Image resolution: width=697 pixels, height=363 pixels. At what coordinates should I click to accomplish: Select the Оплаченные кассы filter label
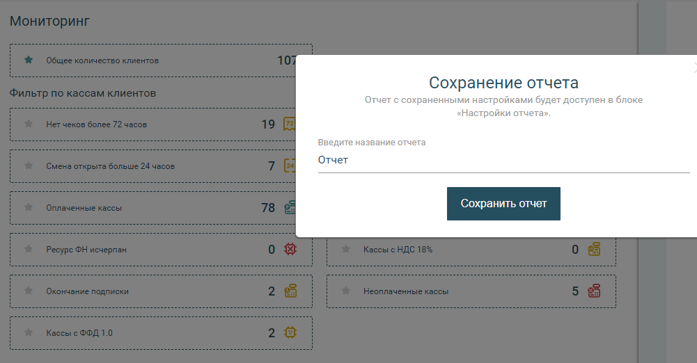click(x=84, y=208)
